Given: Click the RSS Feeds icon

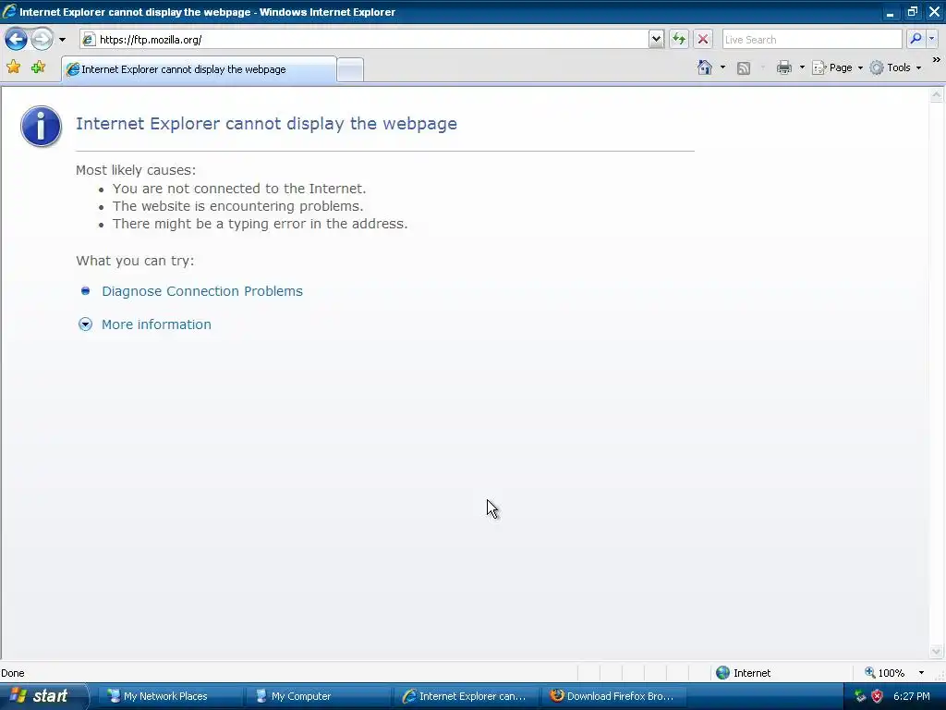Looking at the screenshot, I should 744,68.
